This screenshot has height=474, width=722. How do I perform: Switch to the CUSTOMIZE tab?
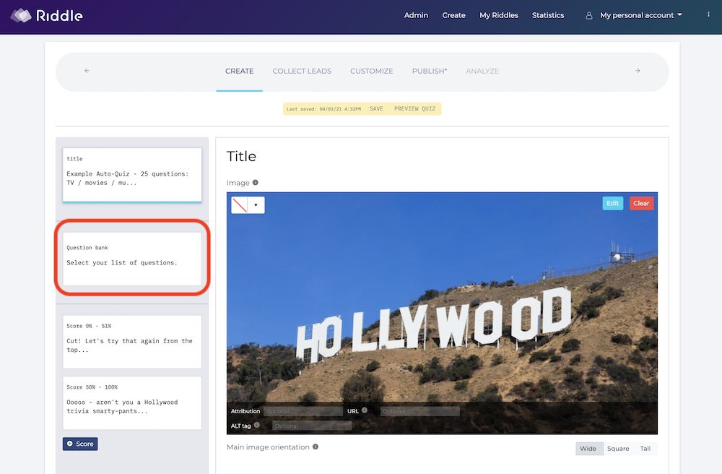pyautogui.click(x=372, y=71)
